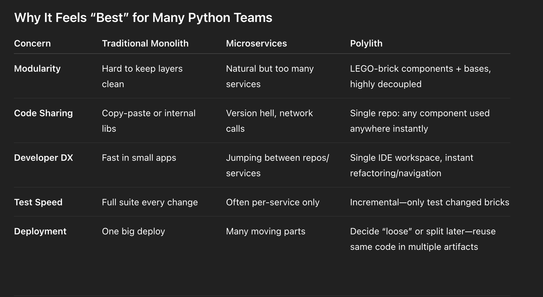Click 'Jumping between repos/services' cell
The image size is (543, 297).
click(x=277, y=166)
